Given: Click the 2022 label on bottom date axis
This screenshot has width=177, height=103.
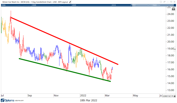Looking at the screenshot, I should (x=83, y=95).
